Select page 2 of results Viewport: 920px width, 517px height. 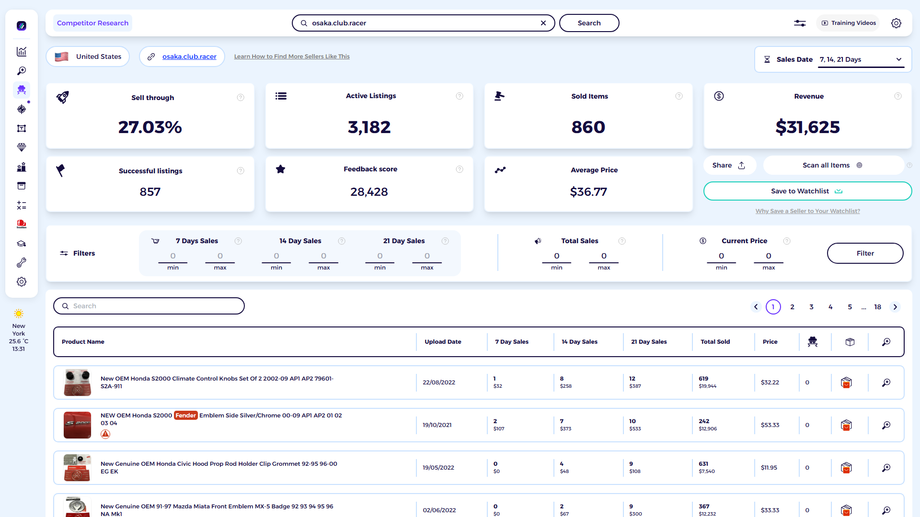coord(793,307)
